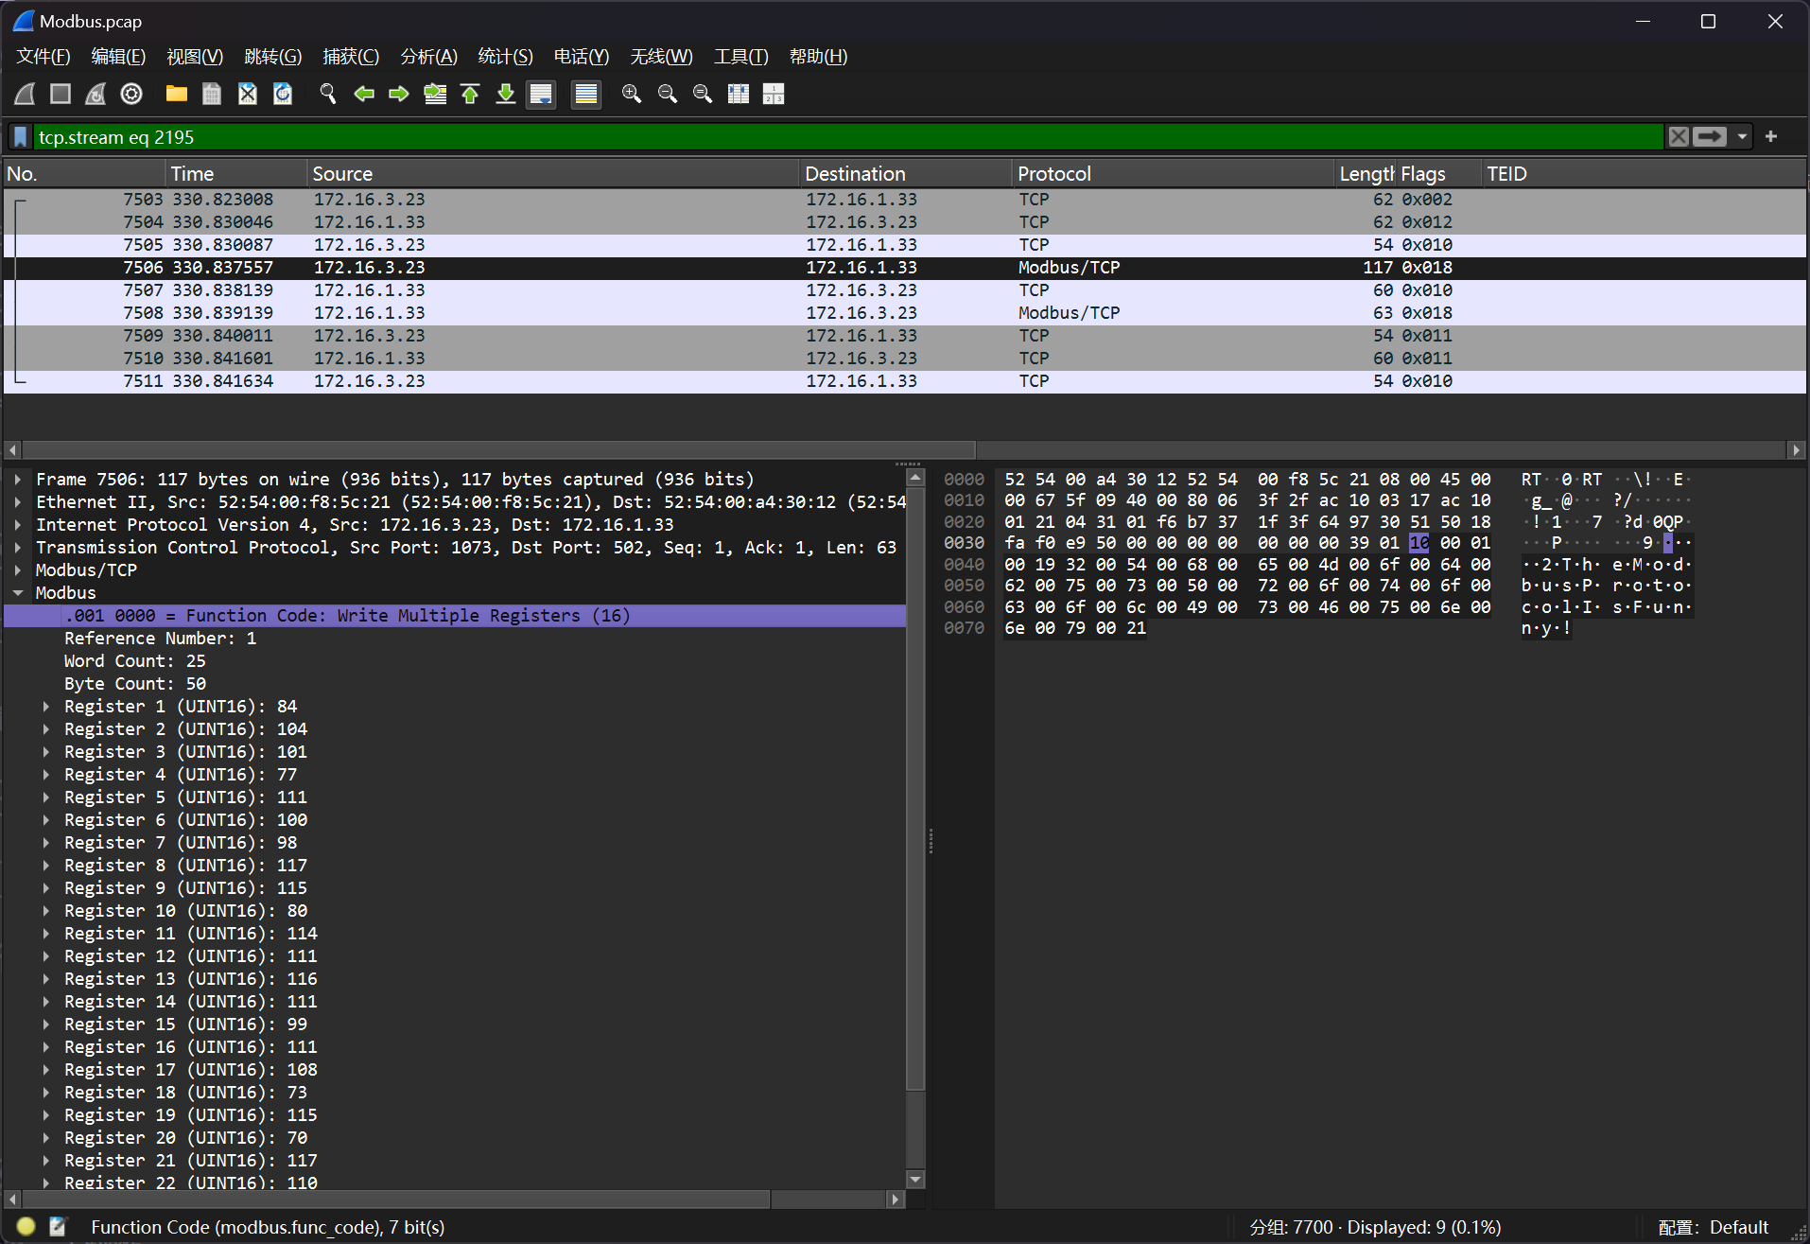The height and width of the screenshot is (1244, 1810).
Task: Click the find packet magnifier icon
Action: click(328, 94)
